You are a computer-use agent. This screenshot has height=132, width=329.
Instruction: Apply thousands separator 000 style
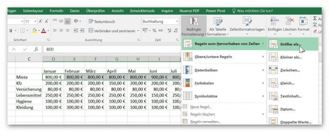(161, 30)
